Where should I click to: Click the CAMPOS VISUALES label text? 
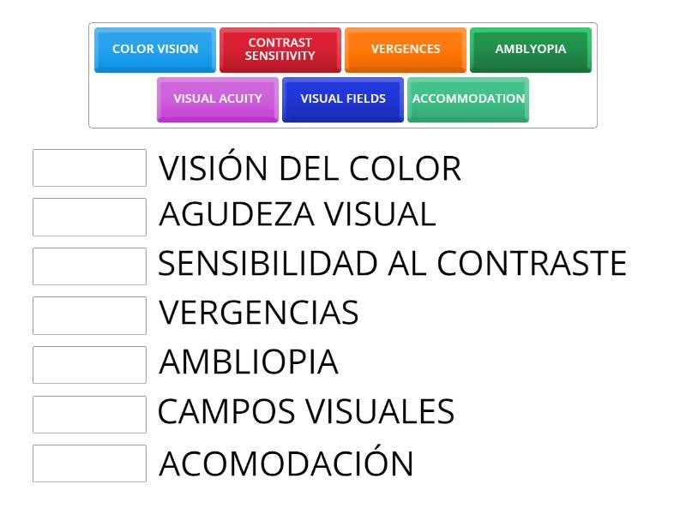pyautogui.click(x=304, y=412)
